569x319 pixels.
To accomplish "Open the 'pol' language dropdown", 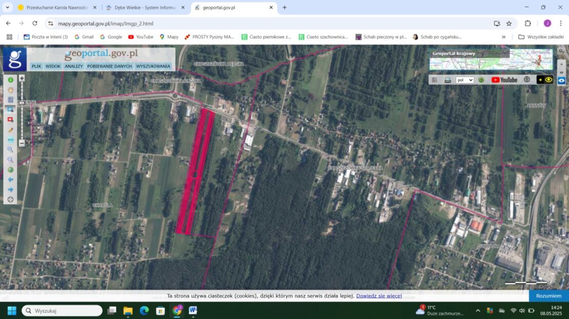I will click(x=464, y=80).
